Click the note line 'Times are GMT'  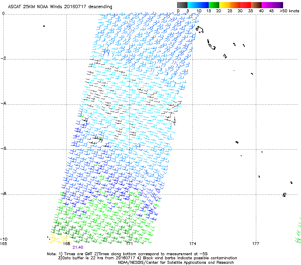tap(79, 254)
